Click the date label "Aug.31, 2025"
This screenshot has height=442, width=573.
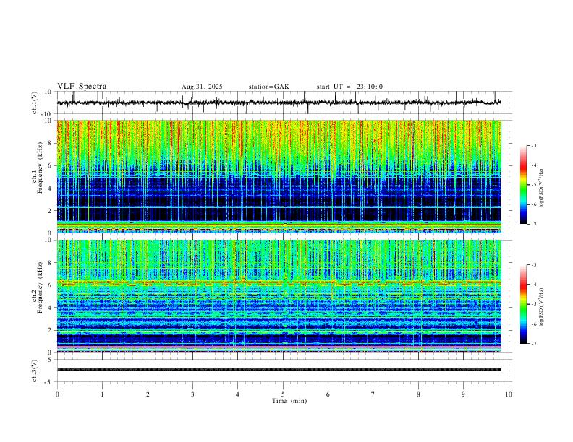202,87
